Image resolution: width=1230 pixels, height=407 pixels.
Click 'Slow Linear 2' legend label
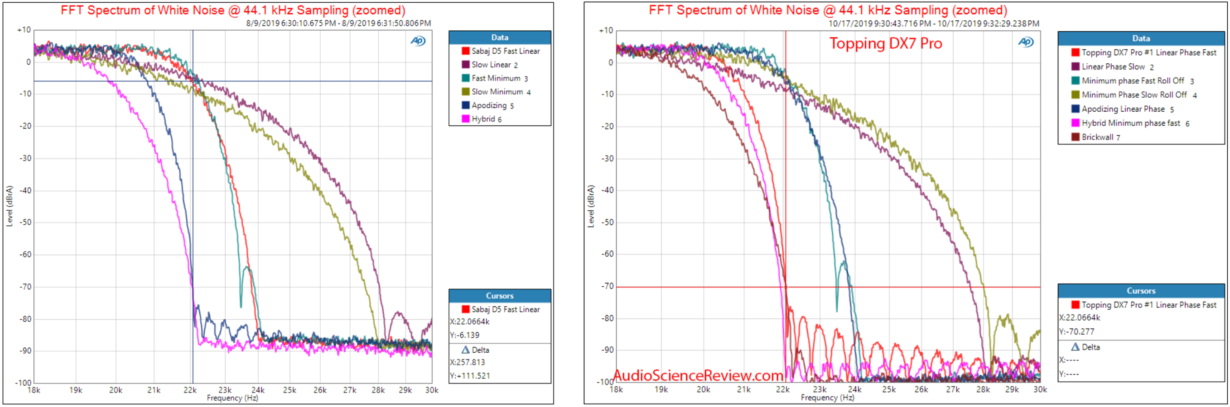[x=494, y=64]
